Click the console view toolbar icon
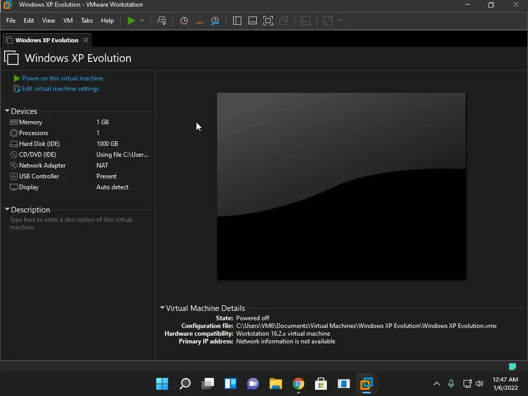528x396 pixels. [x=305, y=21]
